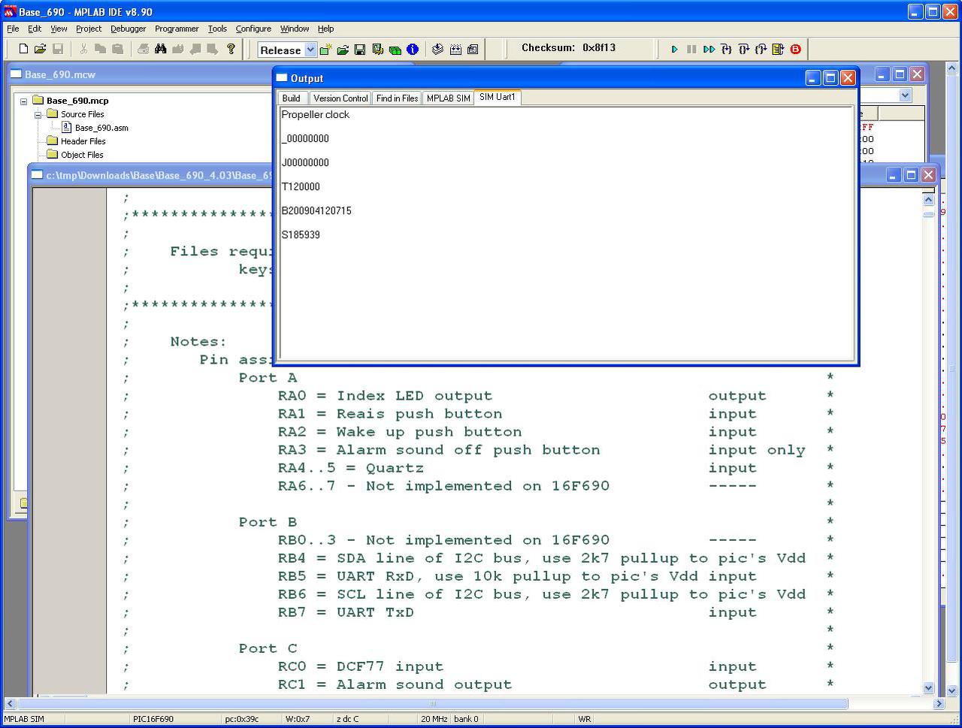
Task: Create a new file using toolbar icon
Action: click(x=23, y=49)
